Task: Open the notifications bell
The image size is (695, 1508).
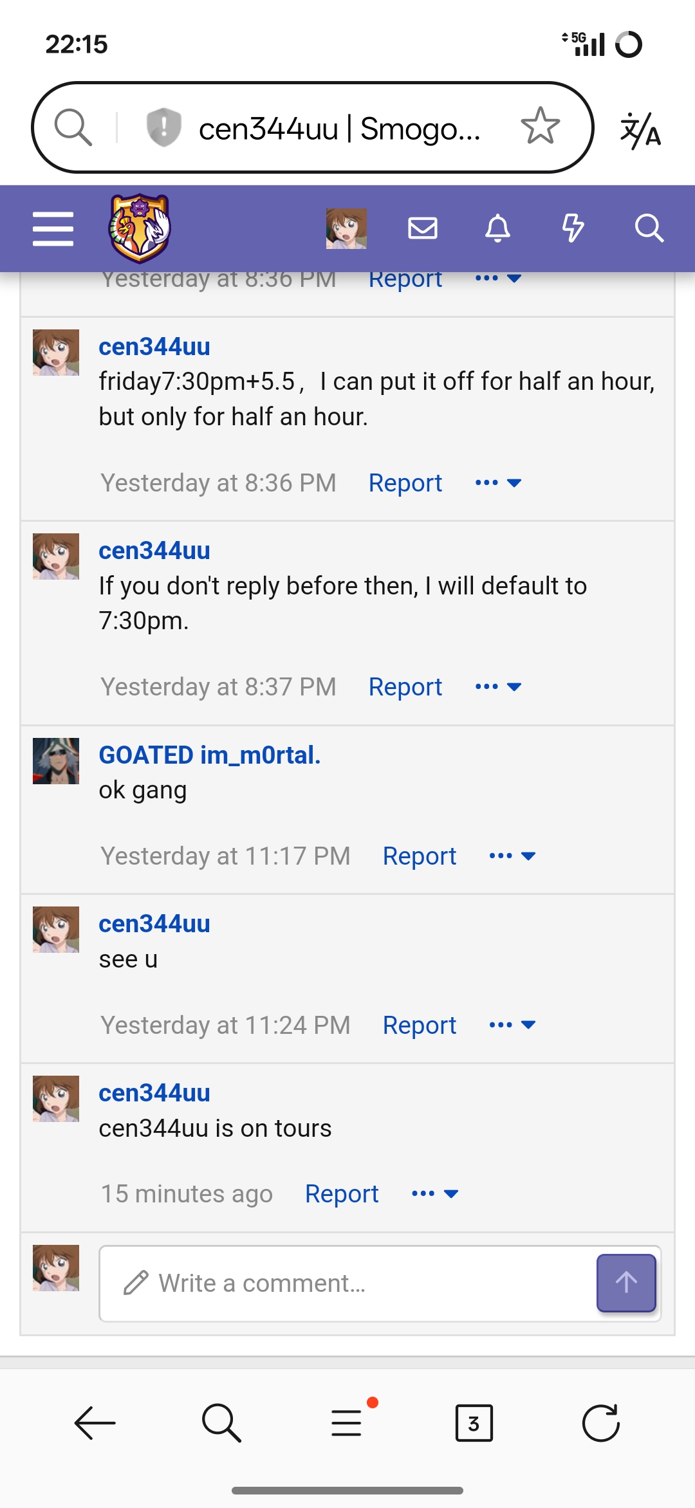Action: pos(497,228)
